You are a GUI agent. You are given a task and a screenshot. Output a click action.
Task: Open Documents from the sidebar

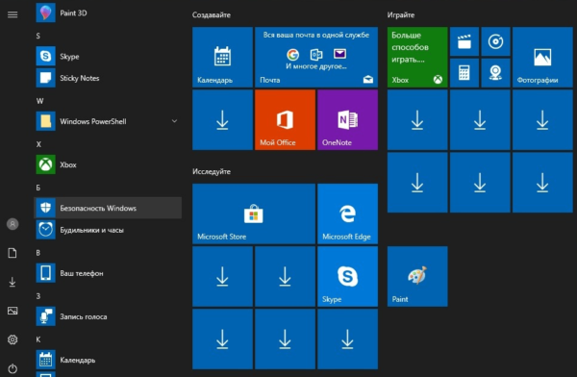(x=13, y=253)
